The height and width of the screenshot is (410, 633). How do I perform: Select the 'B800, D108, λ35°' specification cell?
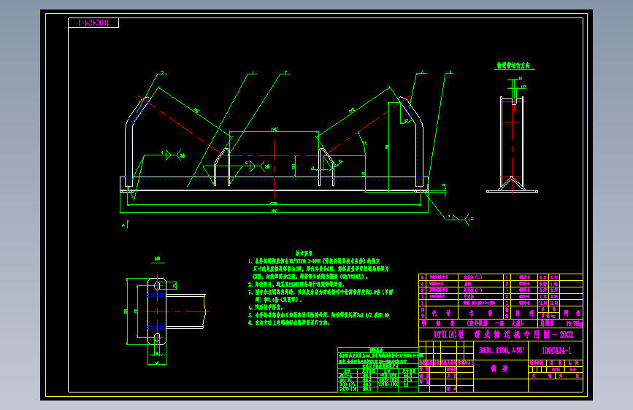pos(501,350)
